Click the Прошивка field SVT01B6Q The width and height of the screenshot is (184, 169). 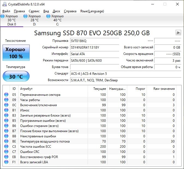coord(94,41)
